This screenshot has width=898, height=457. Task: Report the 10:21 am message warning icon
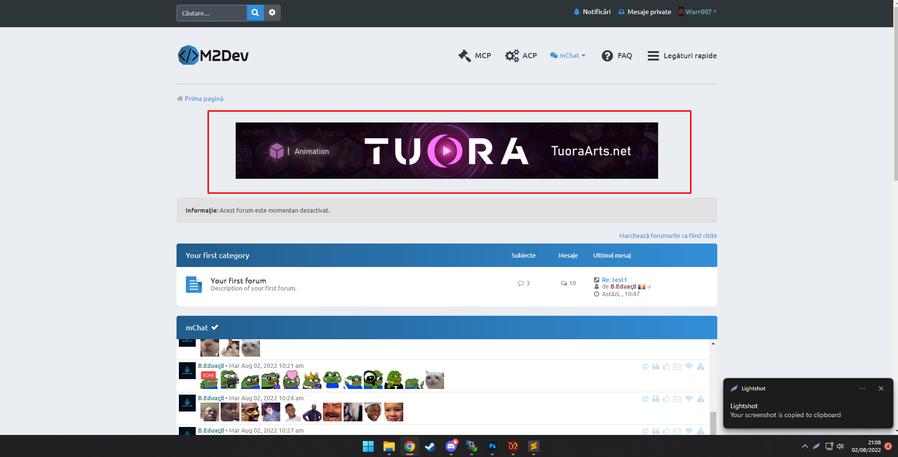click(700, 366)
